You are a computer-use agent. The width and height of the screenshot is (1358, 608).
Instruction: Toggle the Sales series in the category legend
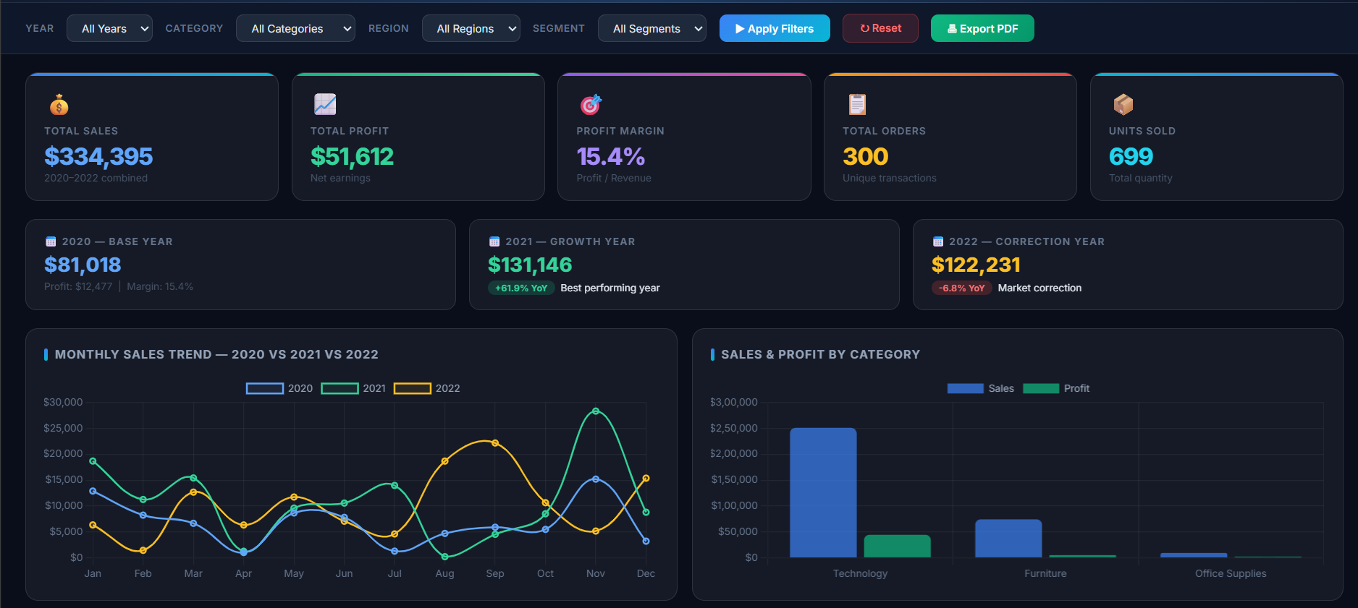981,388
